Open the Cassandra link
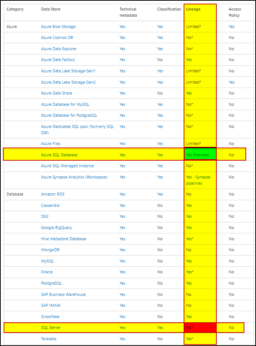This screenshot has height=346, width=256. (50, 205)
